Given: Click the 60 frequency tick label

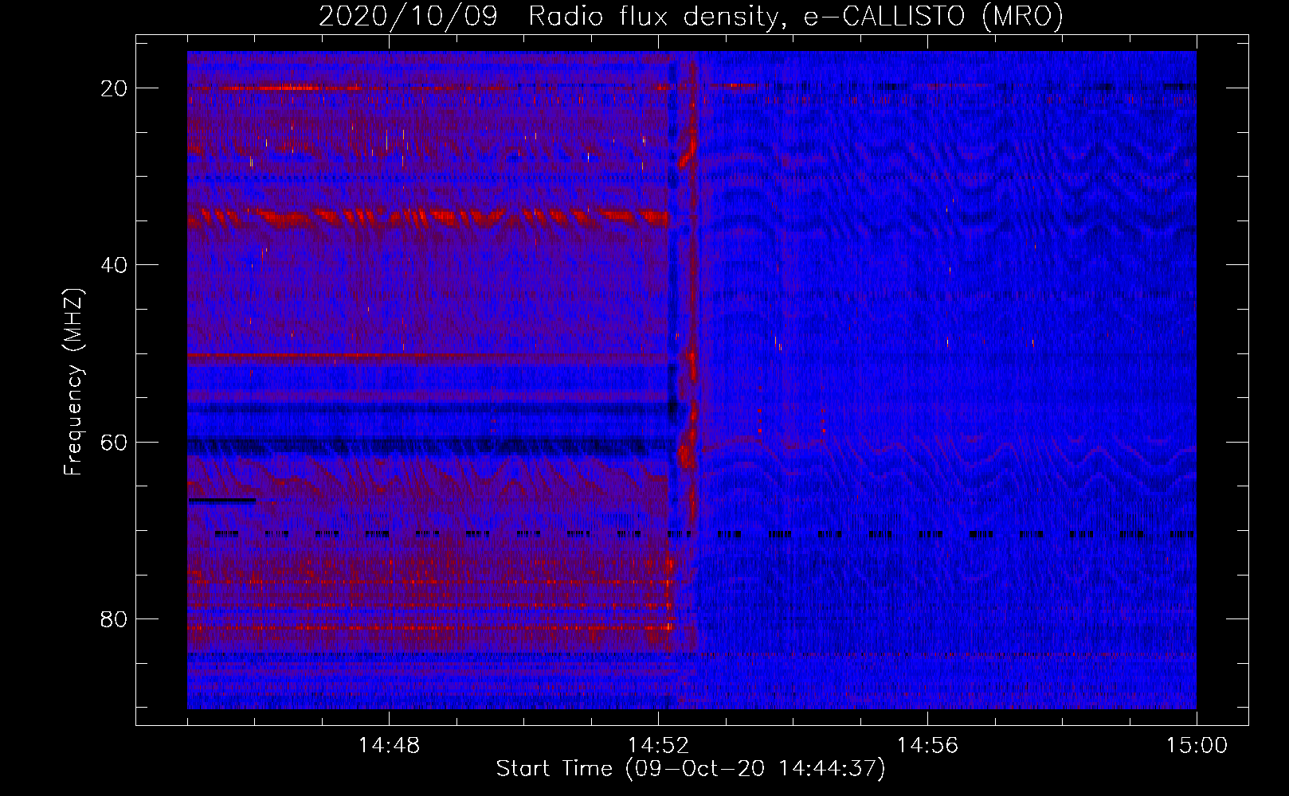Looking at the screenshot, I should [x=114, y=442].
